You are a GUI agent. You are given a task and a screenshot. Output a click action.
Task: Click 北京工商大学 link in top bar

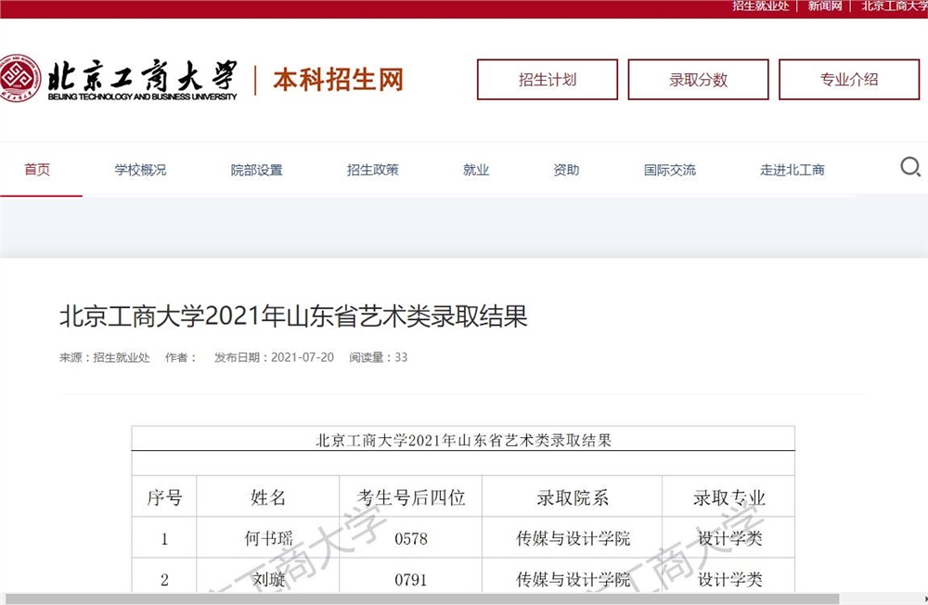pyautogui.click(x=895, y=6)
